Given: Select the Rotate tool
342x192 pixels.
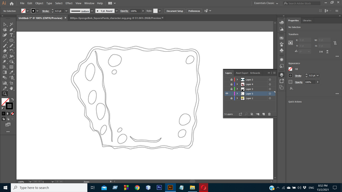Looking at the screenshot, I should point(11,51).
